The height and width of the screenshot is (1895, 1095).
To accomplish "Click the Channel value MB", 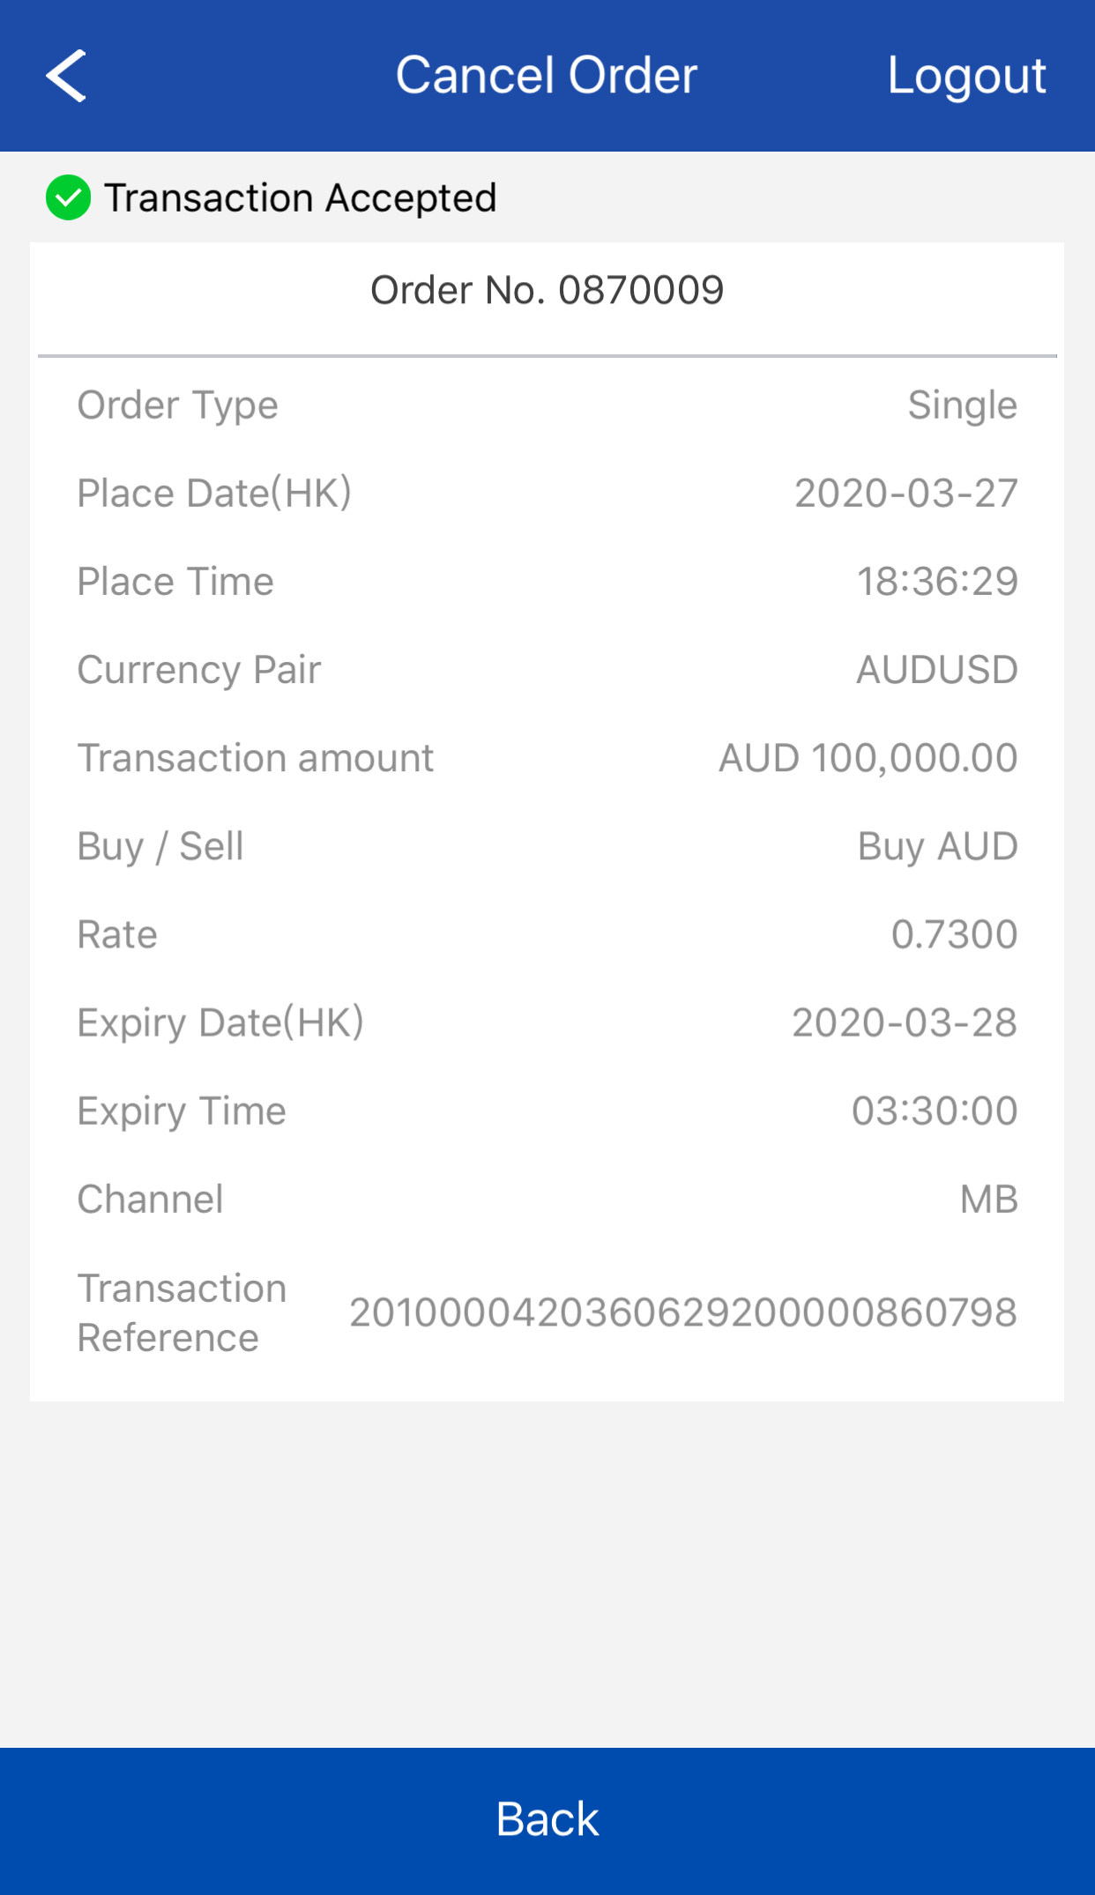I will click(x=988, y=1200).
